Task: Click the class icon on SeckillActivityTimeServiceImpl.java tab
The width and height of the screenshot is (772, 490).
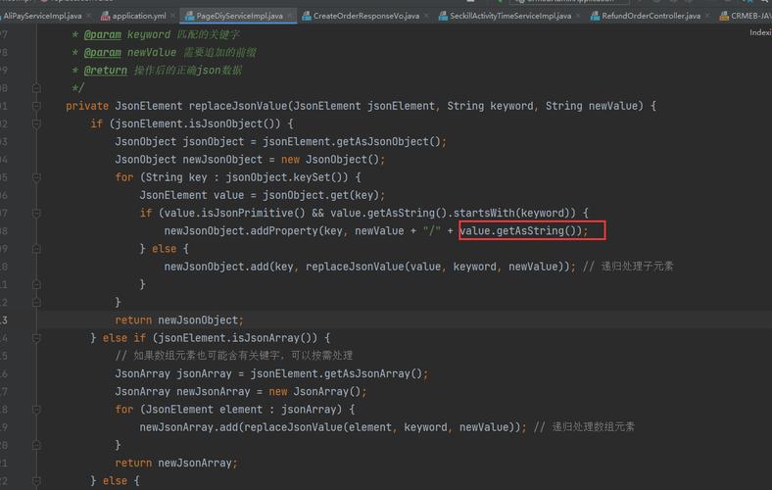Action: pos(443,17)
